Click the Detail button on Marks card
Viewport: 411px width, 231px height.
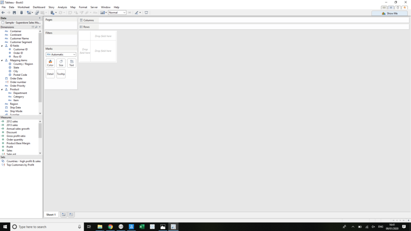coord(50,74)
